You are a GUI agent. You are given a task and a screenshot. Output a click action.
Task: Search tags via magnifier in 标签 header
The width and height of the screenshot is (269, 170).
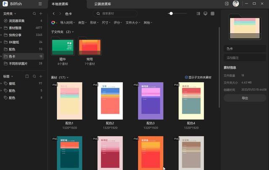coord(34,76)
